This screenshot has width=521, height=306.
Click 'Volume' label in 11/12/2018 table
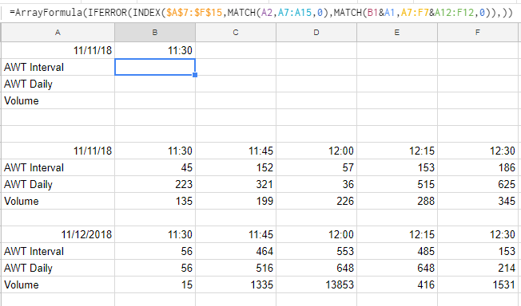click(22, 284)
